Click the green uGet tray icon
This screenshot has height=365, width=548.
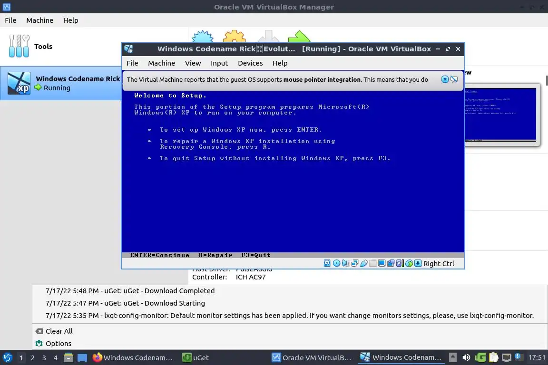click(x=480, y=357)
